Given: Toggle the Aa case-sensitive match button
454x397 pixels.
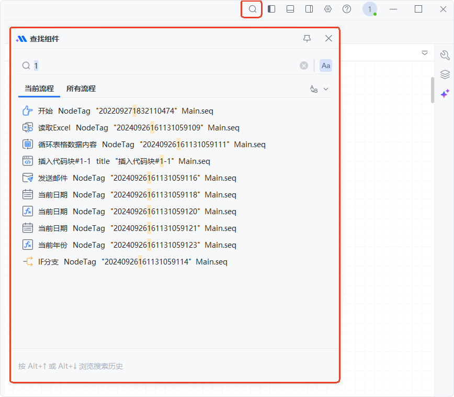Looking at the screenshot, I should coord(326,65).
